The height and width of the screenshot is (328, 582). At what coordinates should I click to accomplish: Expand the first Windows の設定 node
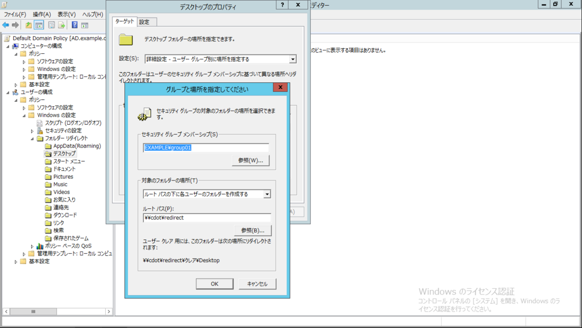[x=24, y=69]
